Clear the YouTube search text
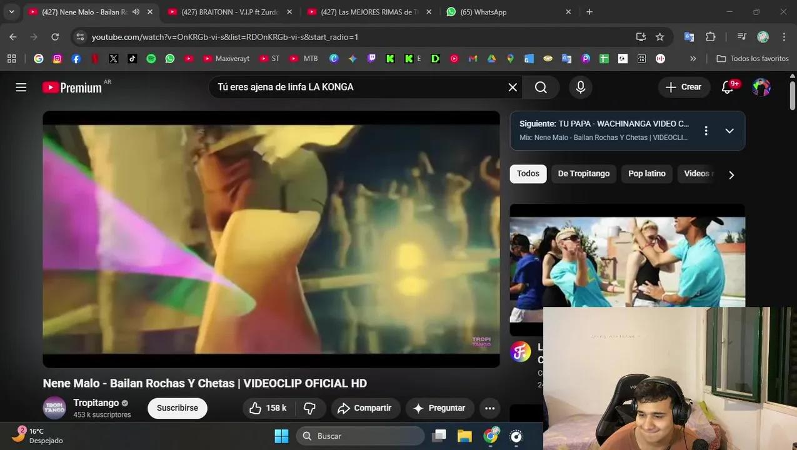Viewport: 797px width, 450px height. coord(513,87)
